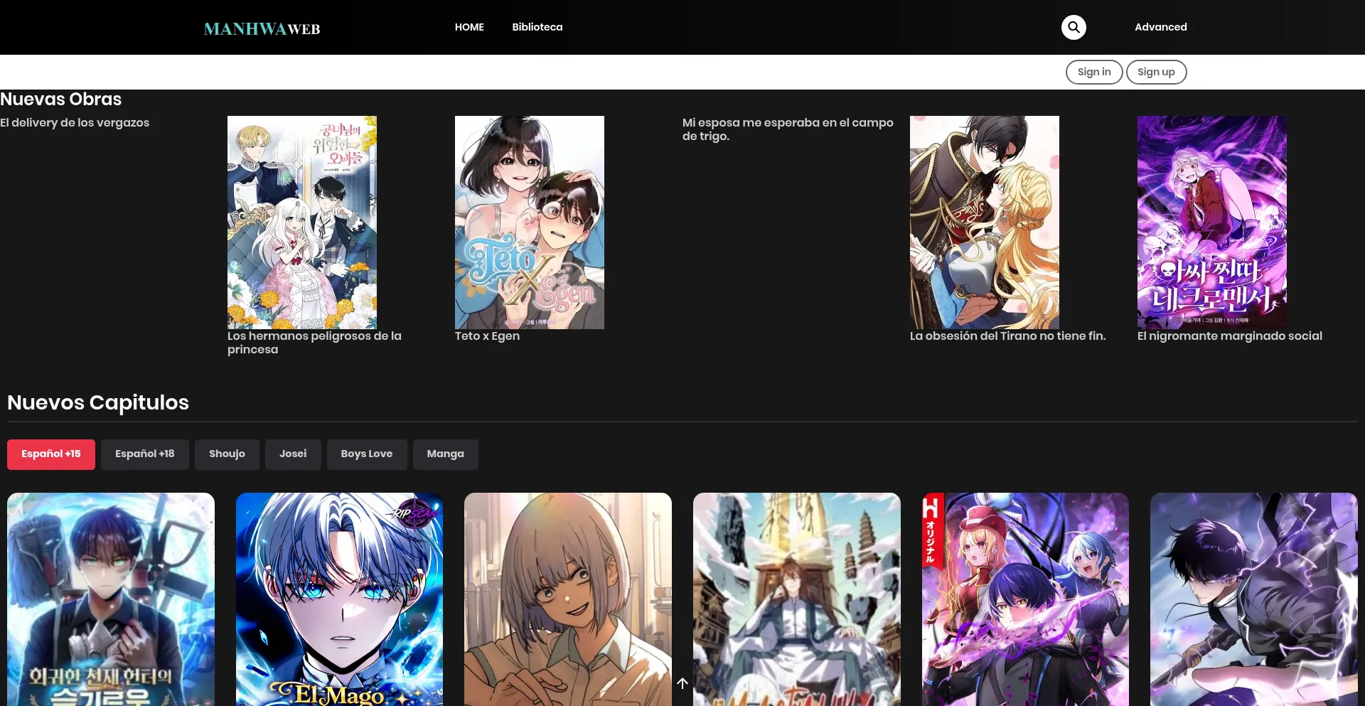
Task: Open first new chapter card with green-eyed hunter
Action: 111,599
